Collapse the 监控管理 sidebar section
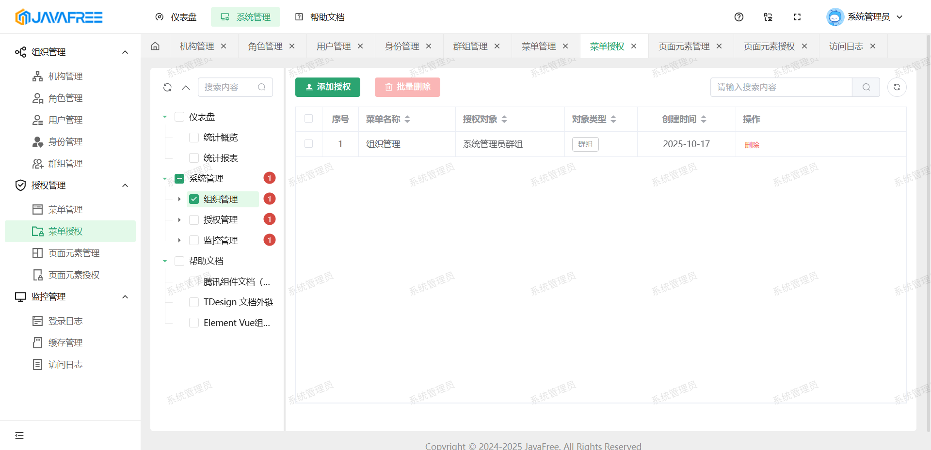 (125, 297)
